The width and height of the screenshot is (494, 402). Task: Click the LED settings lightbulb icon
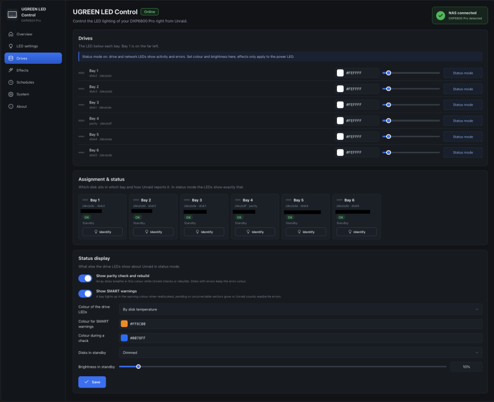(11, 46)
